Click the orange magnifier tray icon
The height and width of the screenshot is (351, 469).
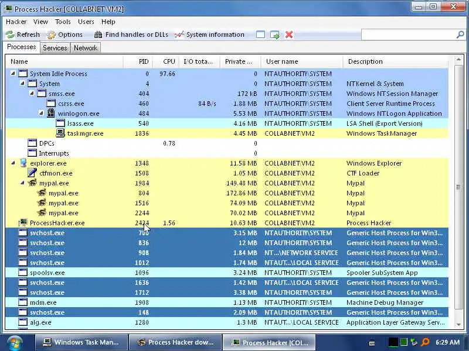point(425,342)
